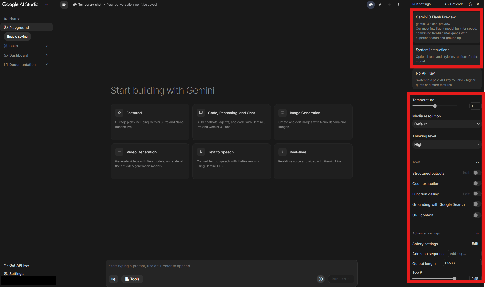The height and width of the screenshot is (287, 485).
Task: Open the Media resolution dropdown
Action: (447, 124)
